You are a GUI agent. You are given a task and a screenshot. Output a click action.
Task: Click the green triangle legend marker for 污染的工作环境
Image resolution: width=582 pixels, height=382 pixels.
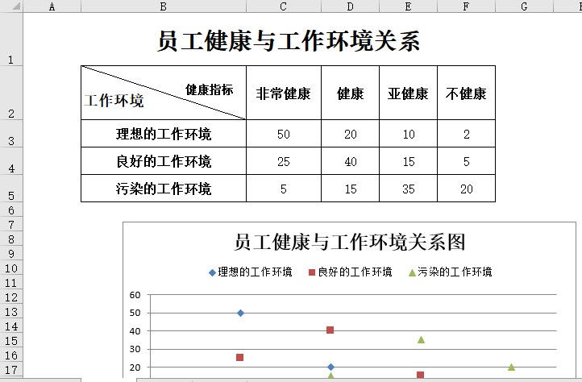point(412,272)
